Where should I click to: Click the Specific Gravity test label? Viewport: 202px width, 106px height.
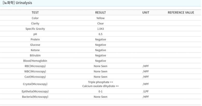(35, 29)
